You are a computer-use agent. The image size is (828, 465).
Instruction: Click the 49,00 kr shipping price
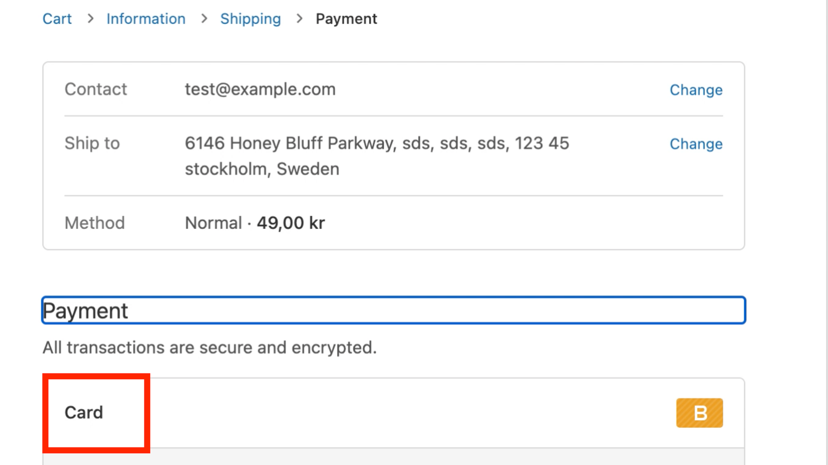[x=291, y=223]
